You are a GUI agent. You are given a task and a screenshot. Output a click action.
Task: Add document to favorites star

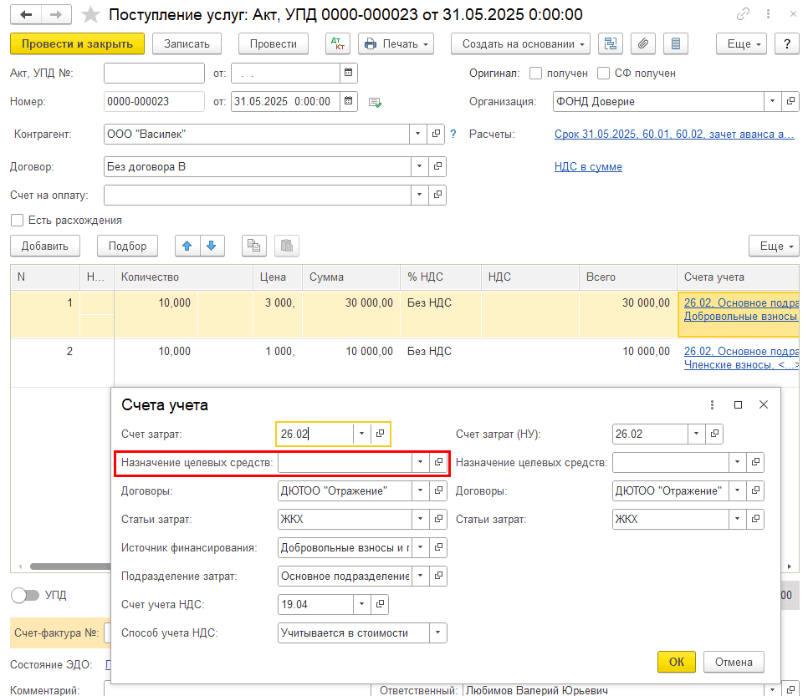point(91,15)
